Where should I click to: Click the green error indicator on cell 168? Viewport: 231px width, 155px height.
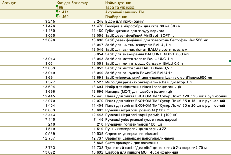point(57,6)
